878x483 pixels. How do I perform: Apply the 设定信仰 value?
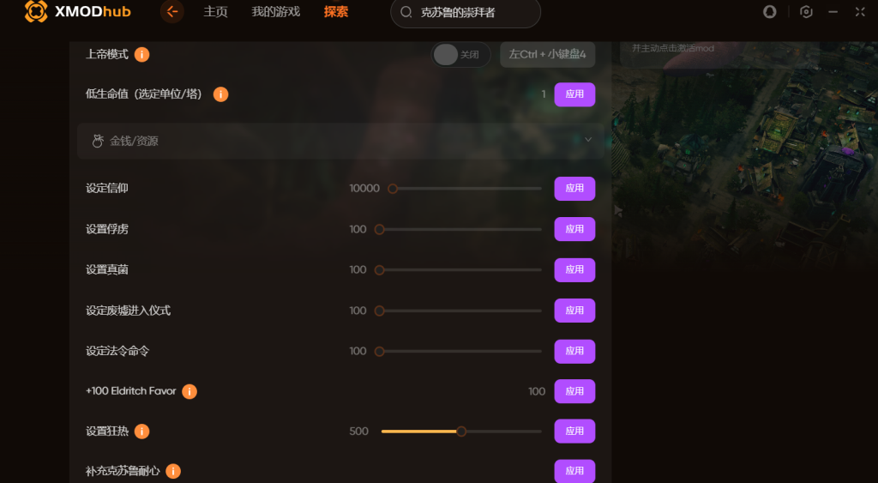pyautogui.click(x=574, y=188)
